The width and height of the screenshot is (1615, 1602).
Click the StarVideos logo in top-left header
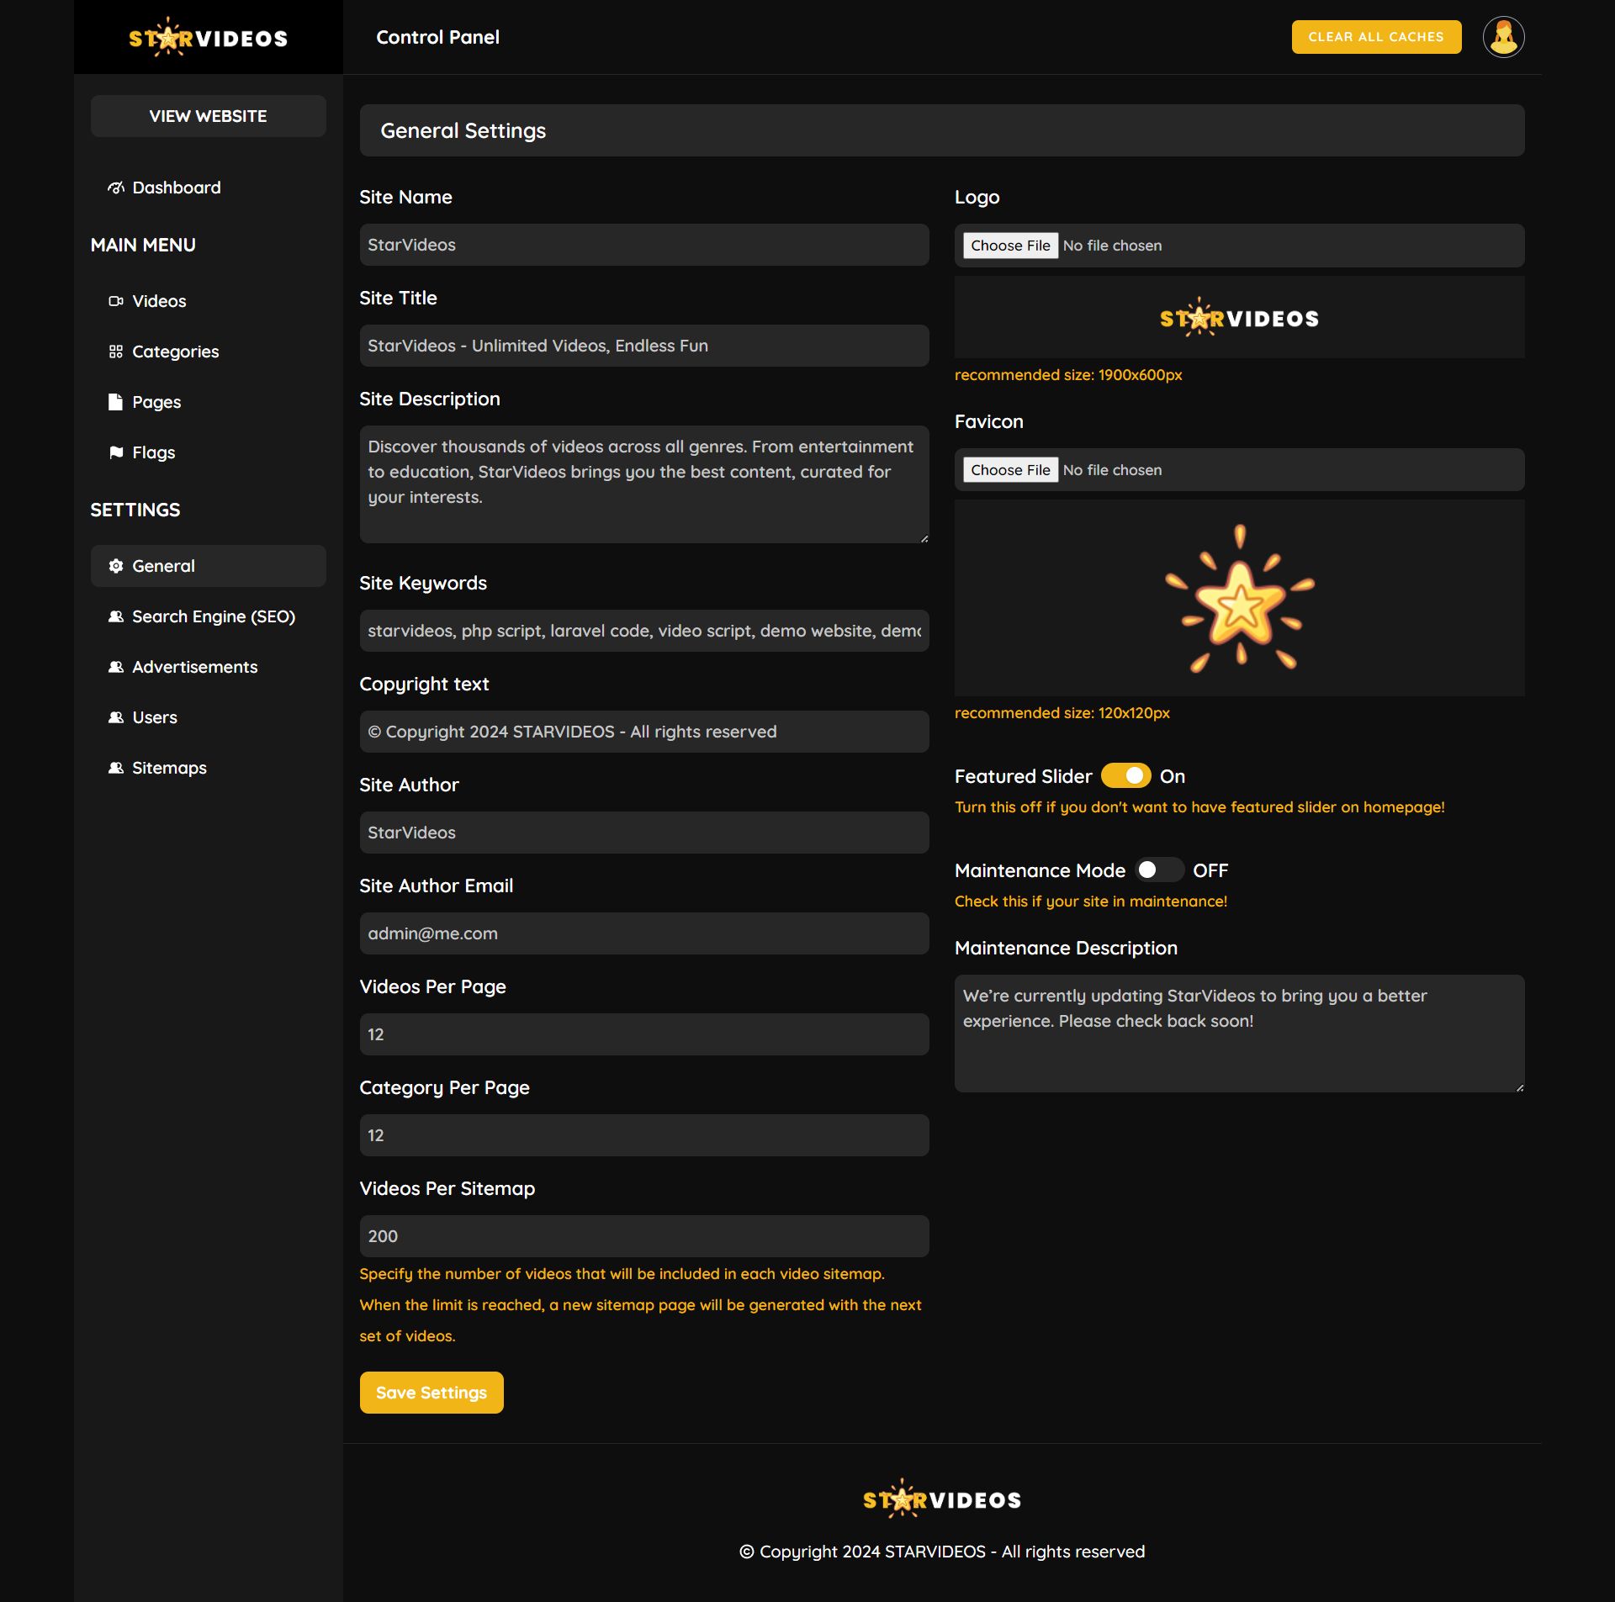pos(208,37)
